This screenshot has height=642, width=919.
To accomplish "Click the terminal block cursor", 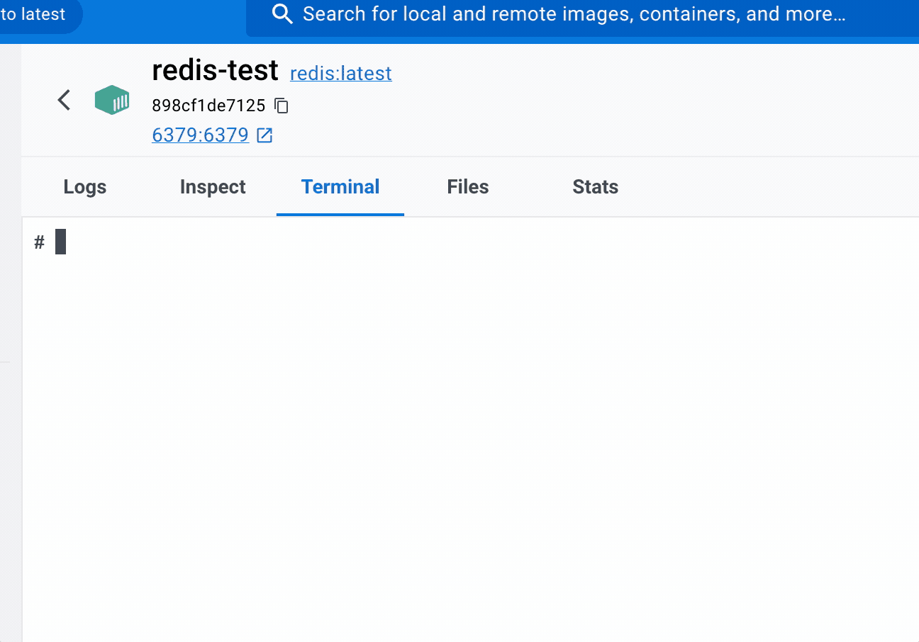I will [x=60, y=242].
